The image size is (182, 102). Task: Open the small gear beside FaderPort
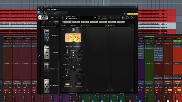point(124,14)
